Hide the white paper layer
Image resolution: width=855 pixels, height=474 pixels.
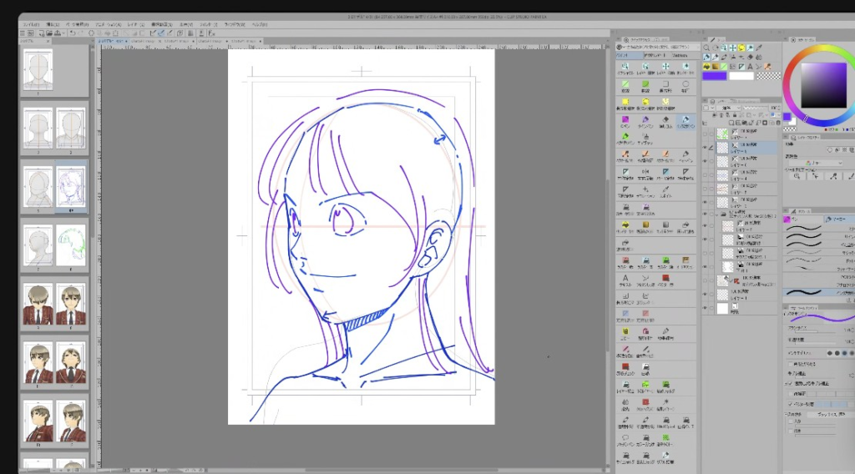pos(705,308)
